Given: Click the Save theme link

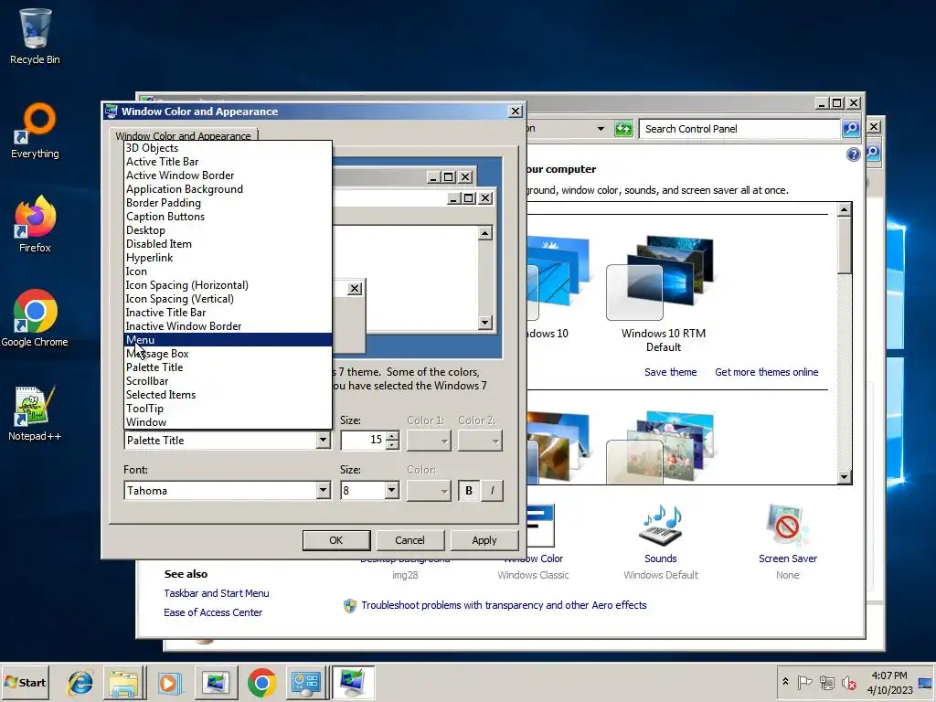Looking at the screenshot, I should tap(670, 372).
